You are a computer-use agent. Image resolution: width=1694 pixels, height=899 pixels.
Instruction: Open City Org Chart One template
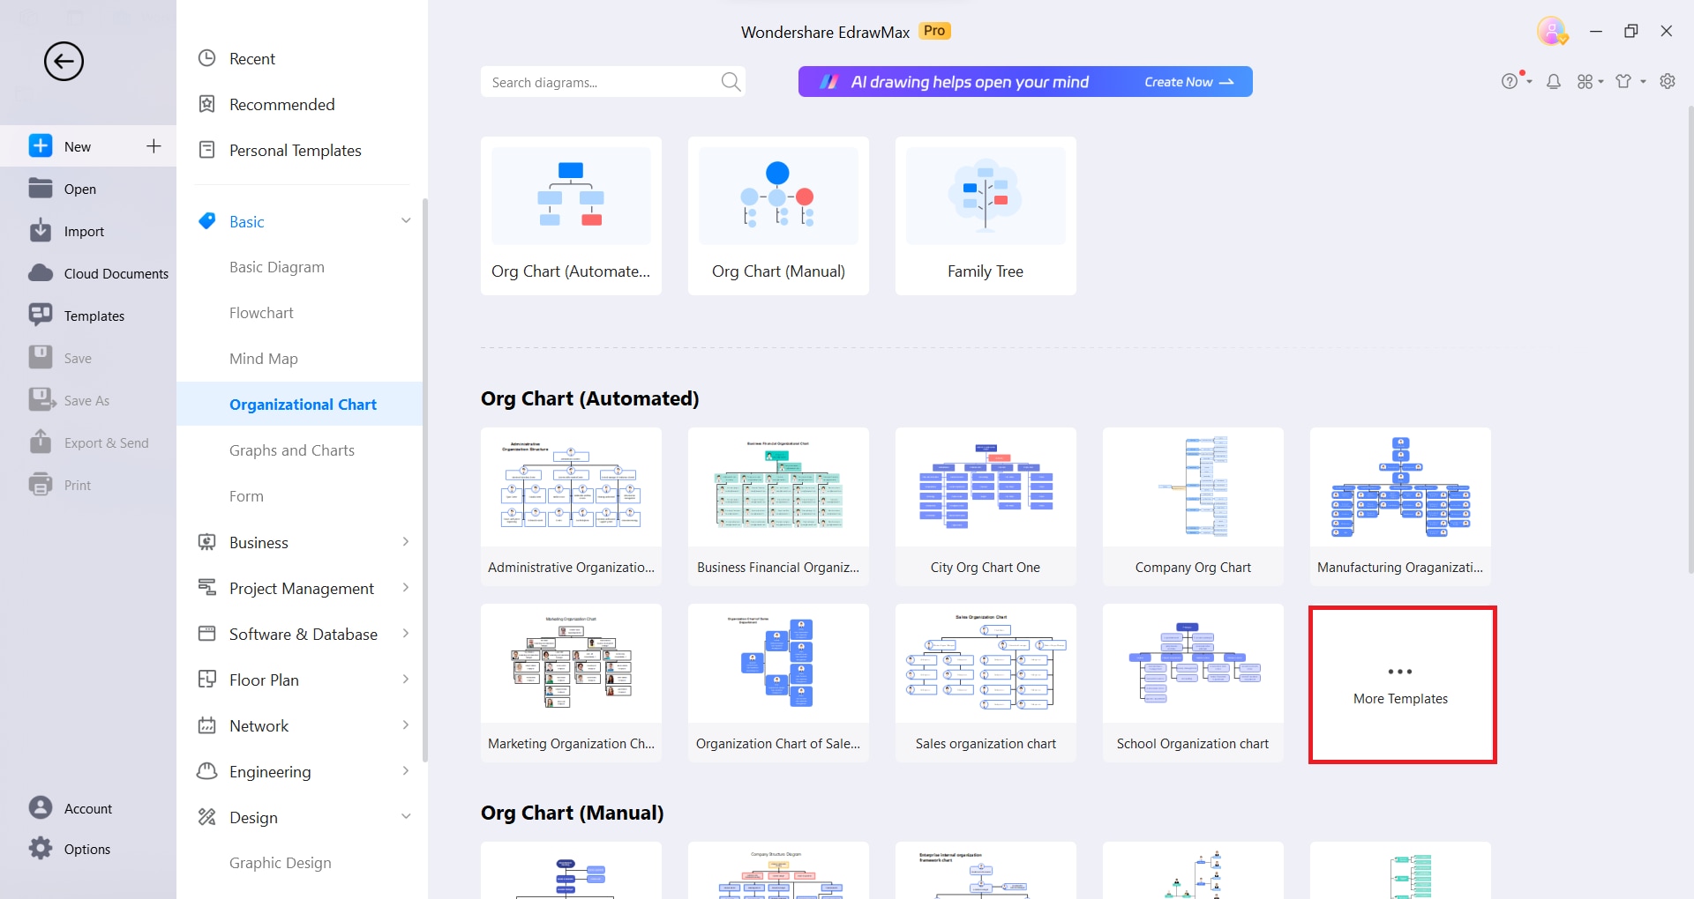pyautogui.click(x=986, y=507)
